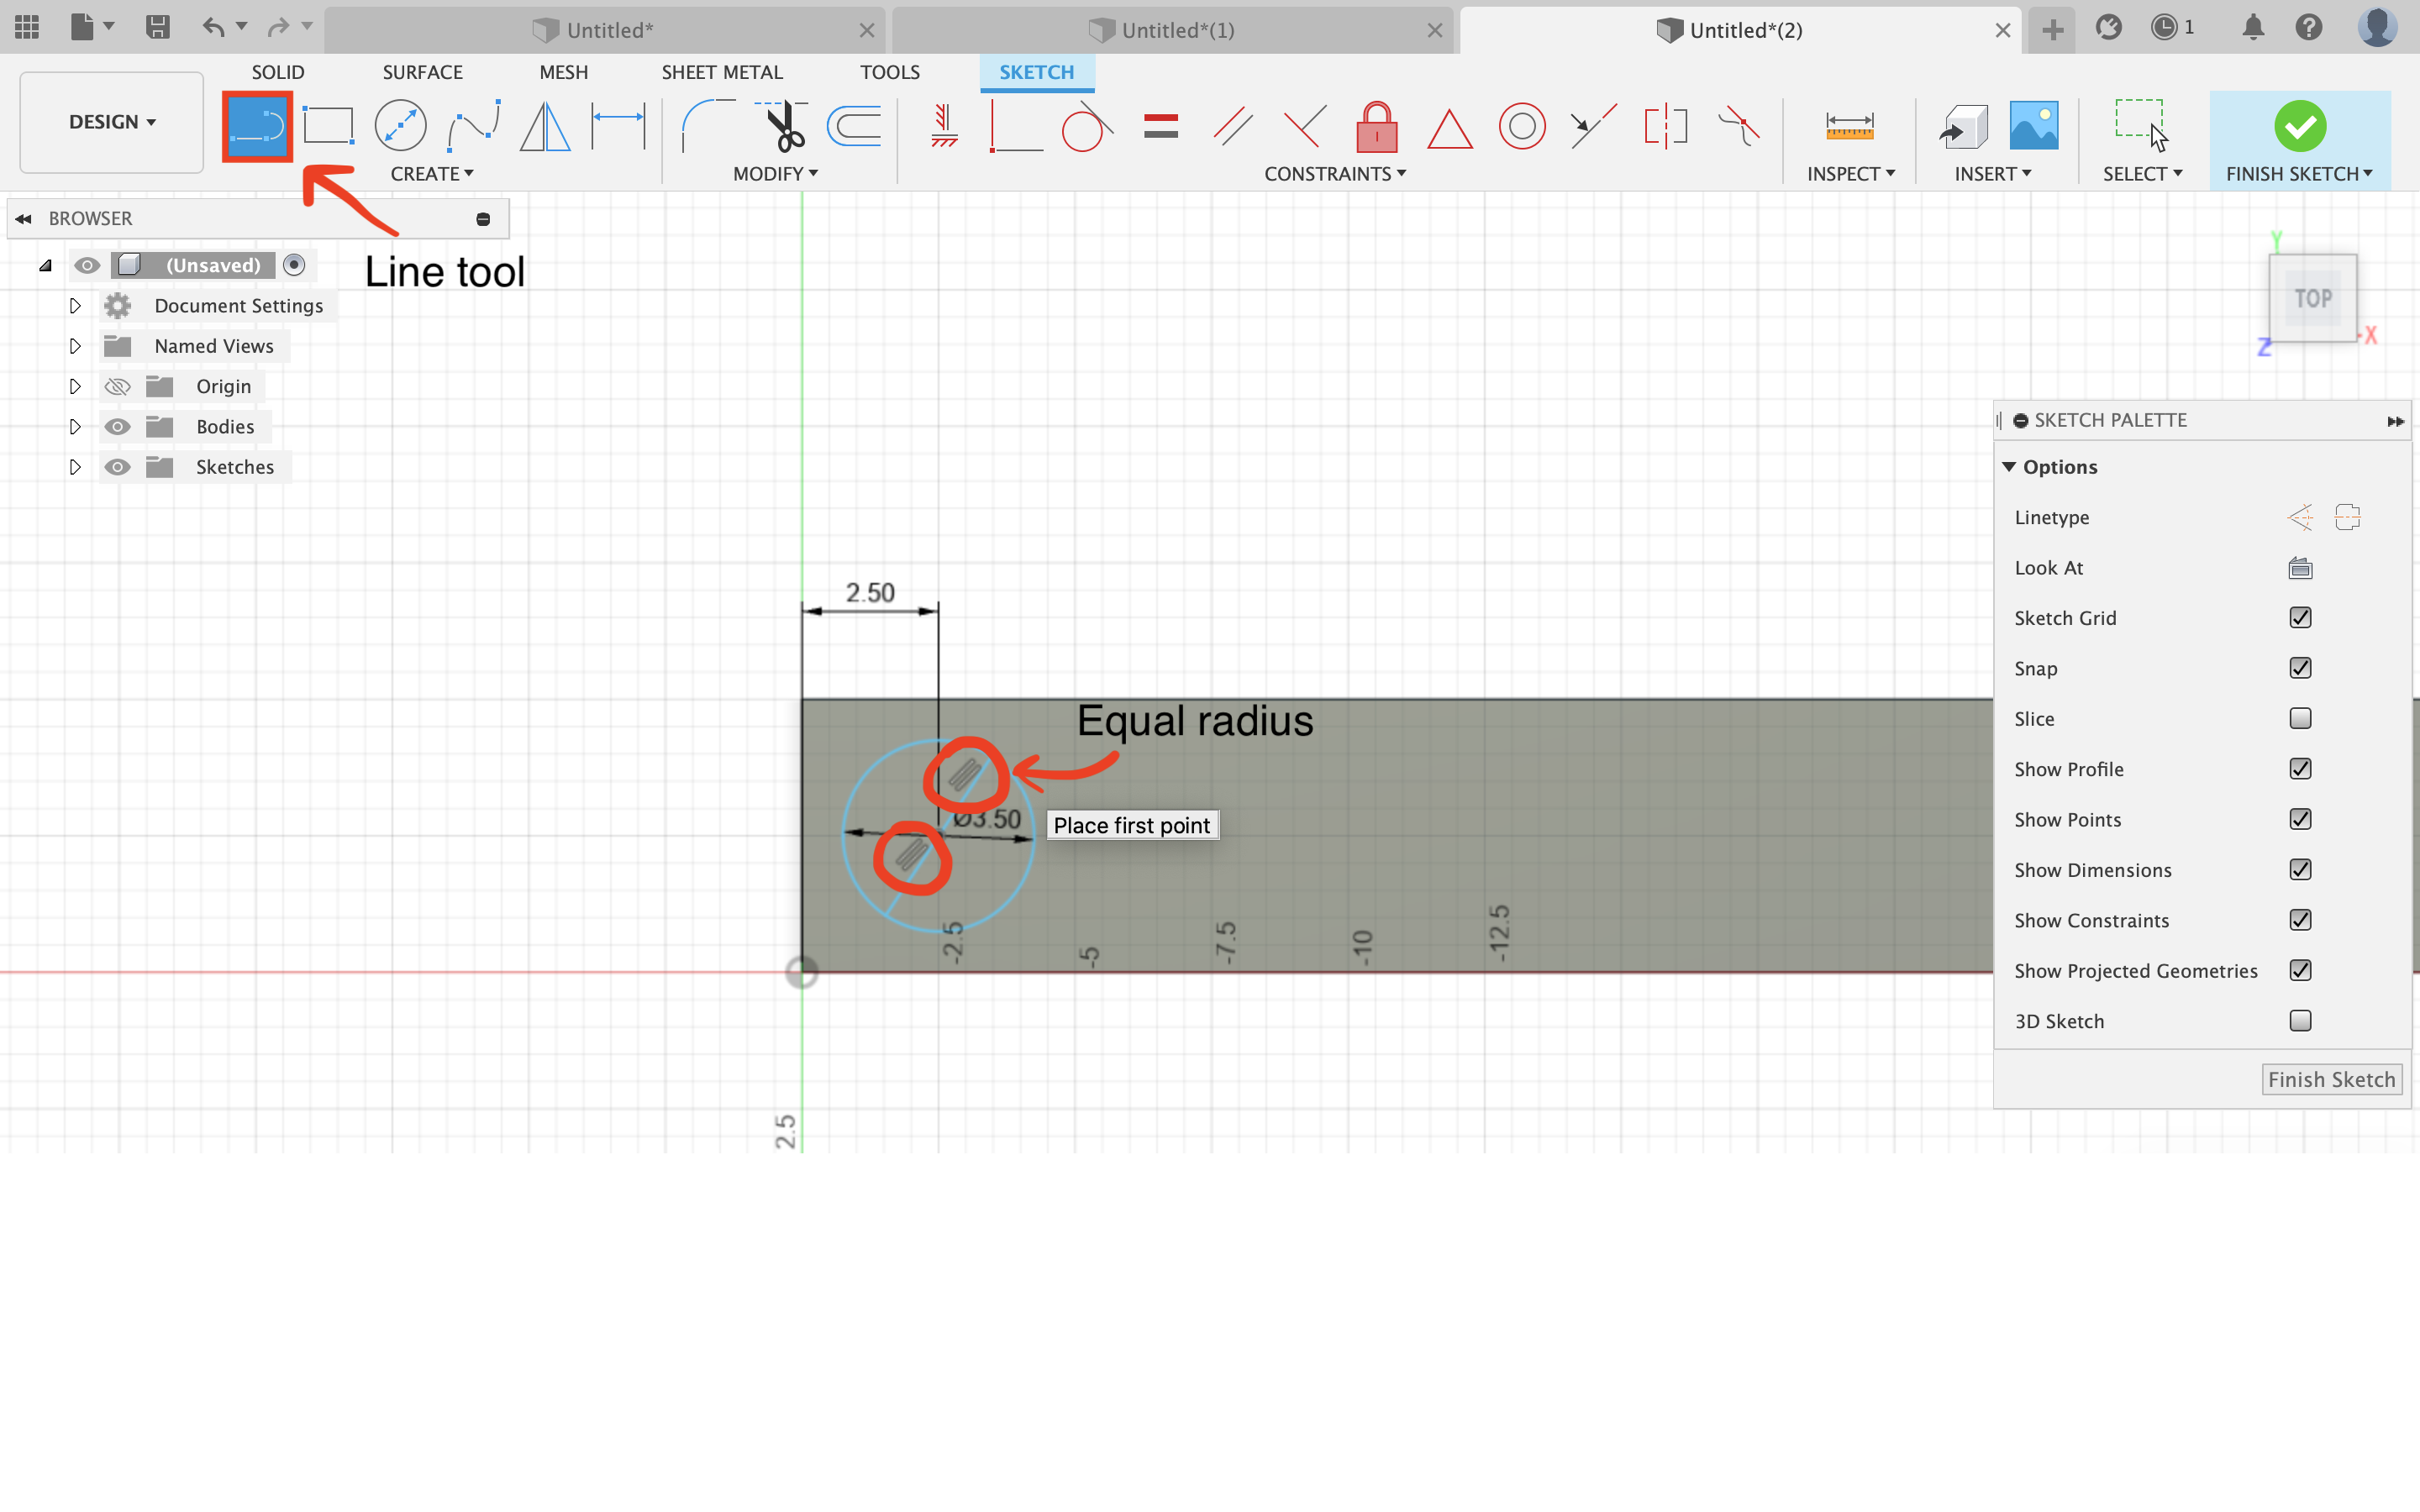Expand the Document Settings tree item
This screenshot has width=2420, height=1512.
[74, 306]
